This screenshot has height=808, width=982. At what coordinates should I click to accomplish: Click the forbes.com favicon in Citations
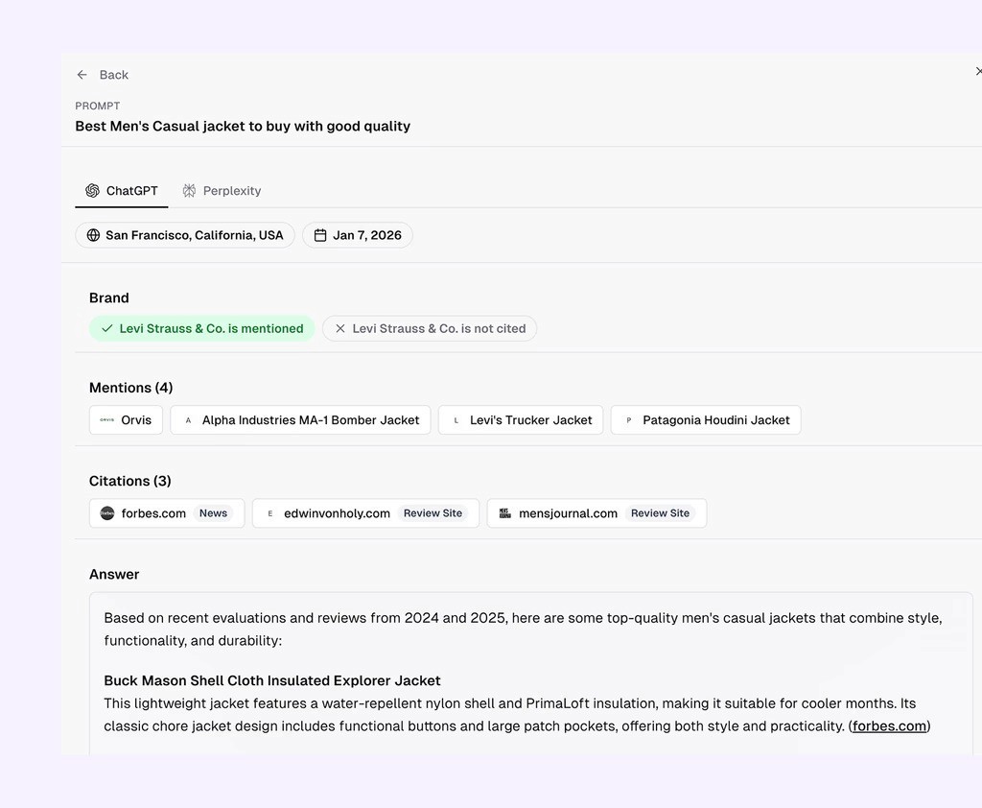(x=106, y=512)
